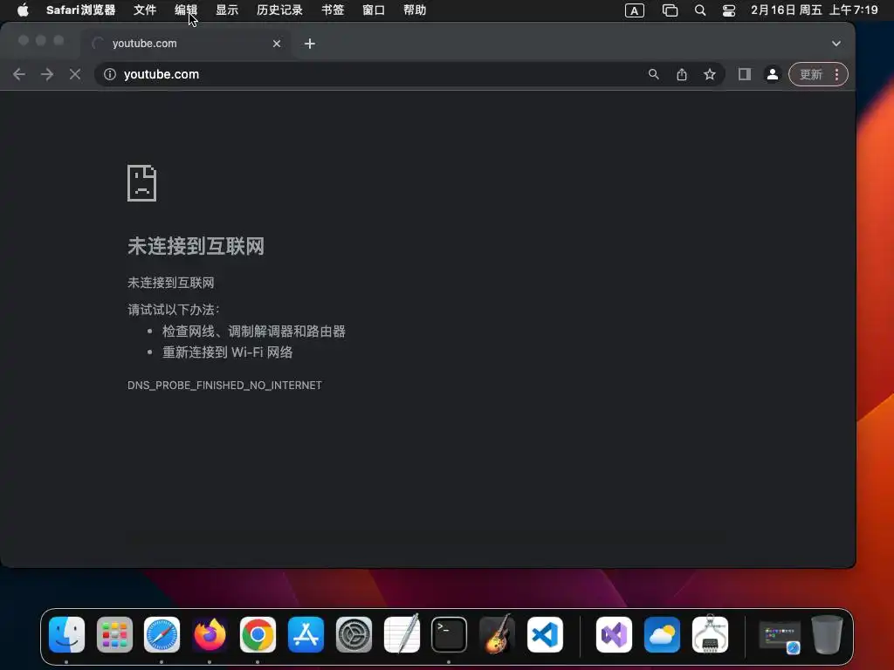Open TextEdit from the Dock

[402, 633]
